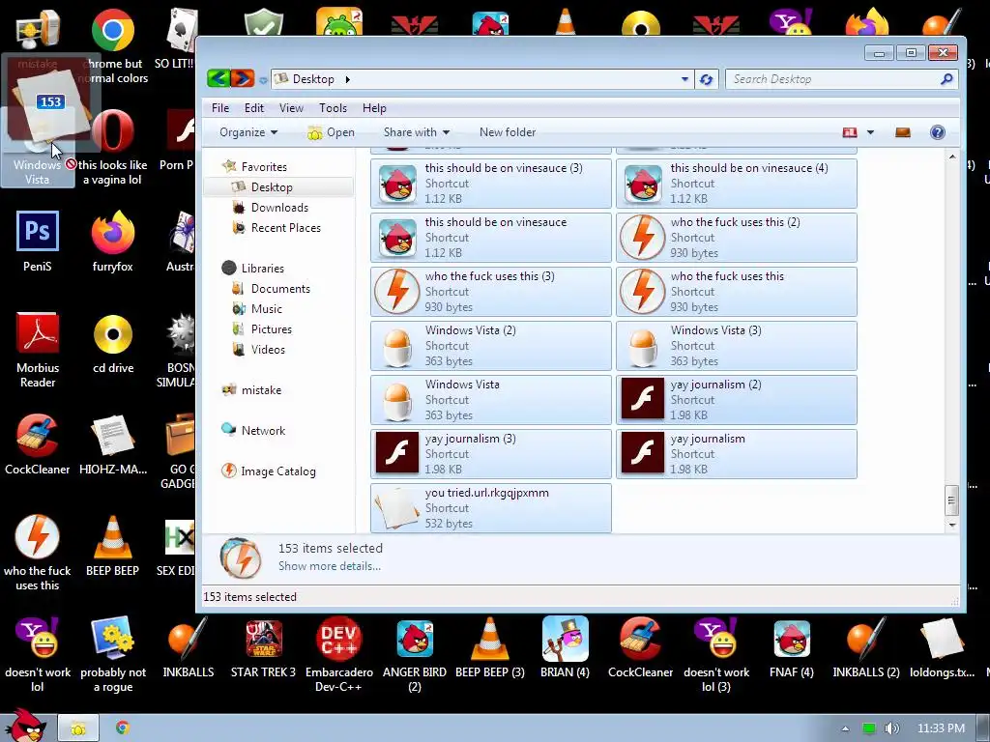Select 'yay journalism (2)' Flash shortcut
Image resolution: width=990 pixels, height=742 pixels.
(x=736, y=400)
